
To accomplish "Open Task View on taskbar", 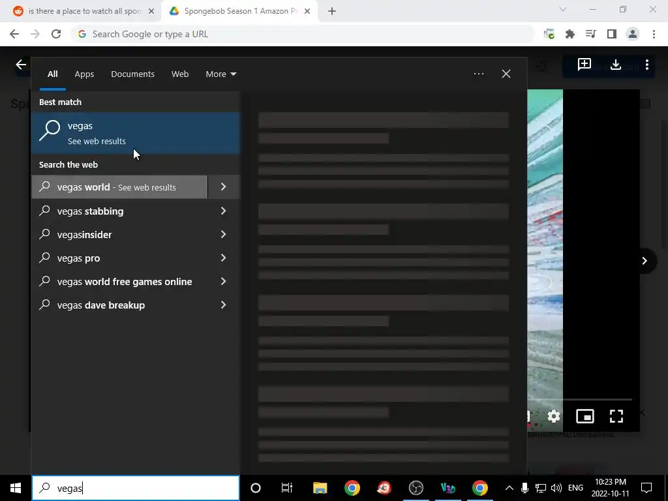I will click(287, 488).
